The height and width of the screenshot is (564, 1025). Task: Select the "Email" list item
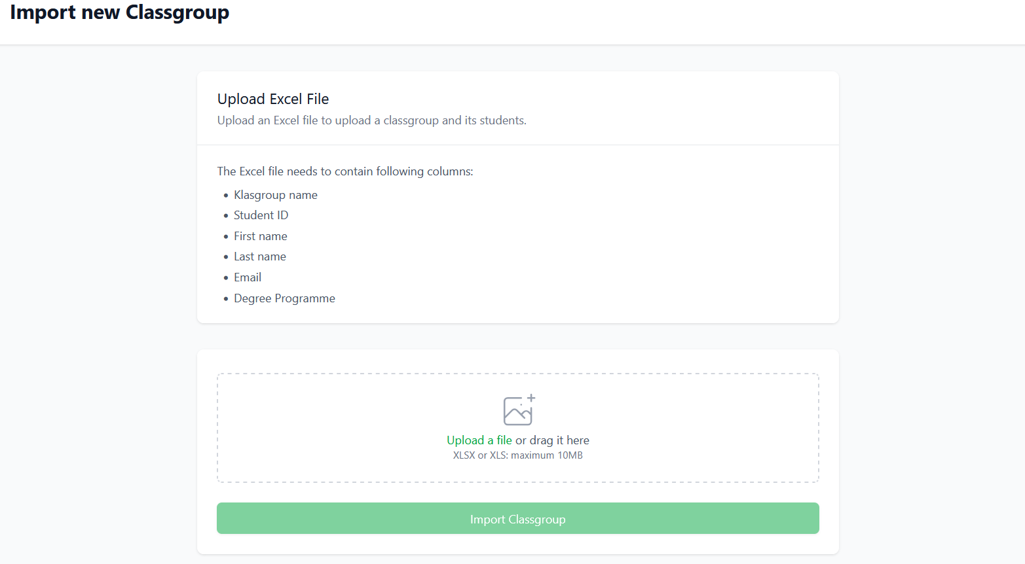248,277
